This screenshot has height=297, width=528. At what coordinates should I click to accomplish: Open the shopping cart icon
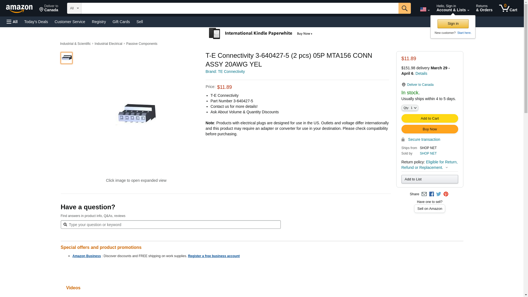point(508,8)
